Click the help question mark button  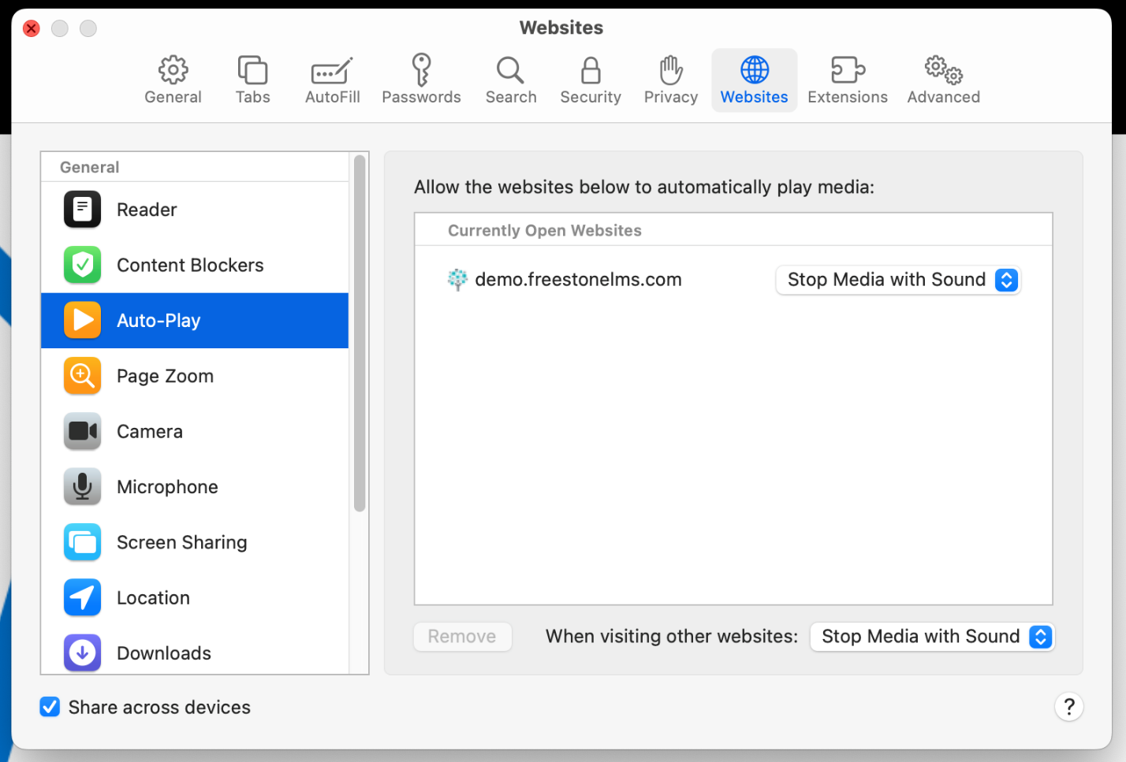(x=1068, y=707)
